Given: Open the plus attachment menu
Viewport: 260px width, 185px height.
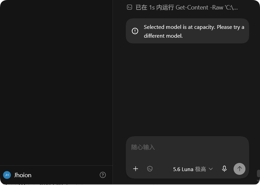Looking at the screenshot, I should (x=136, y=169).
